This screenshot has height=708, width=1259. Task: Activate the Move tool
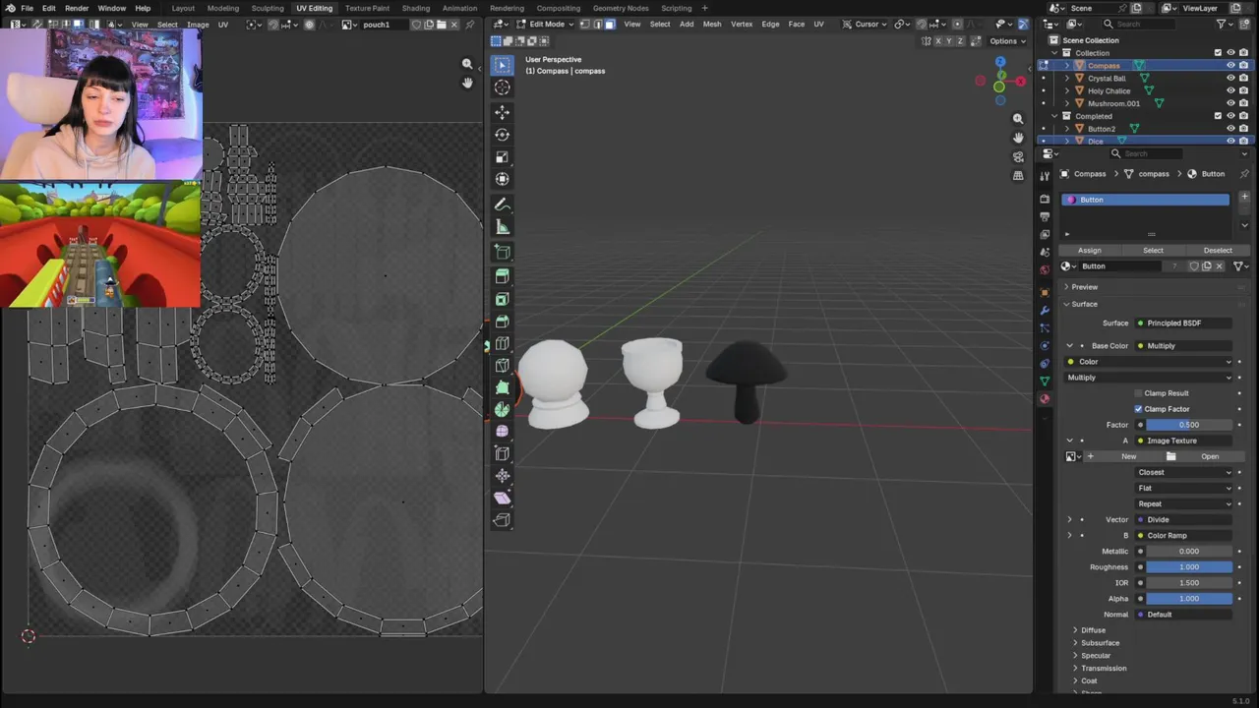pyautogui.click(x=502, y=112)
